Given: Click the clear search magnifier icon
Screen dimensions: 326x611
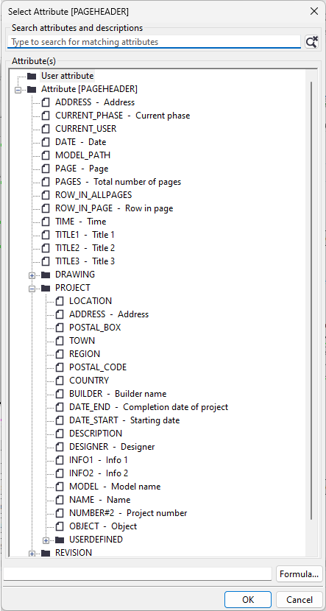Looking at the screenshot, I should tap(311, 42).
